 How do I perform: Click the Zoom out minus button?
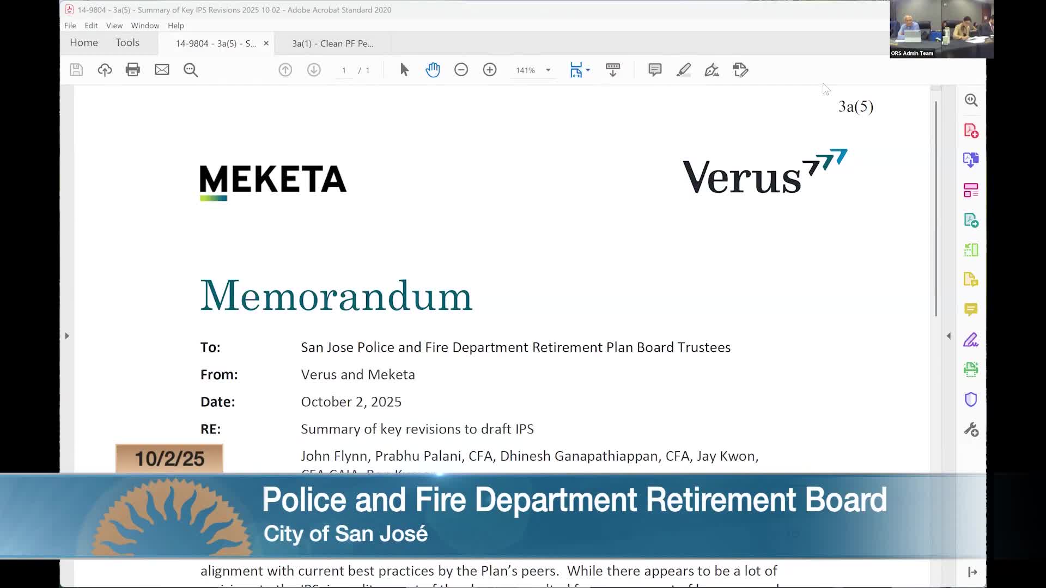tap(461, 70)
